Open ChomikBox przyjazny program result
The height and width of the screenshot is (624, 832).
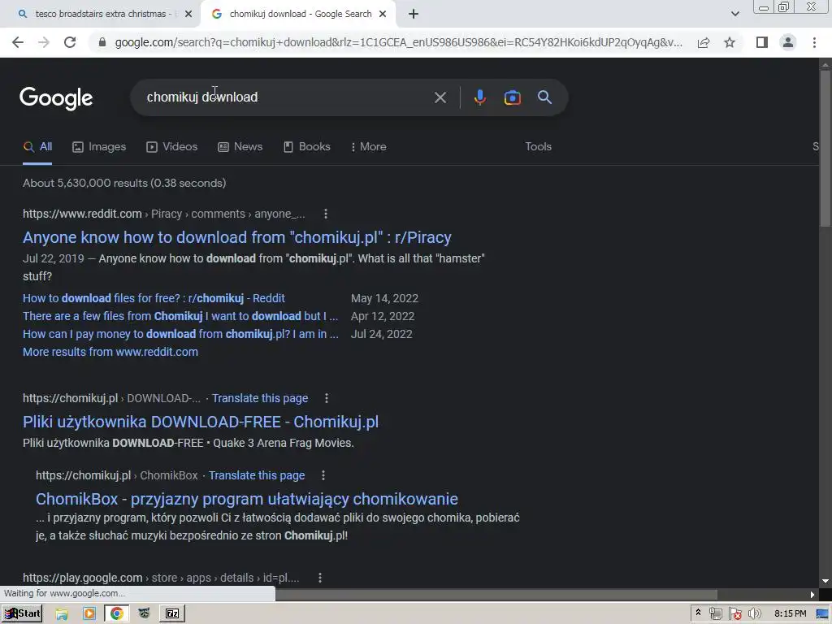point(247,499)
